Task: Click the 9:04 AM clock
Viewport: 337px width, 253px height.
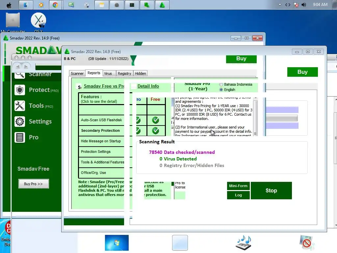Action: pyautogui.click(x=320, y=5)
